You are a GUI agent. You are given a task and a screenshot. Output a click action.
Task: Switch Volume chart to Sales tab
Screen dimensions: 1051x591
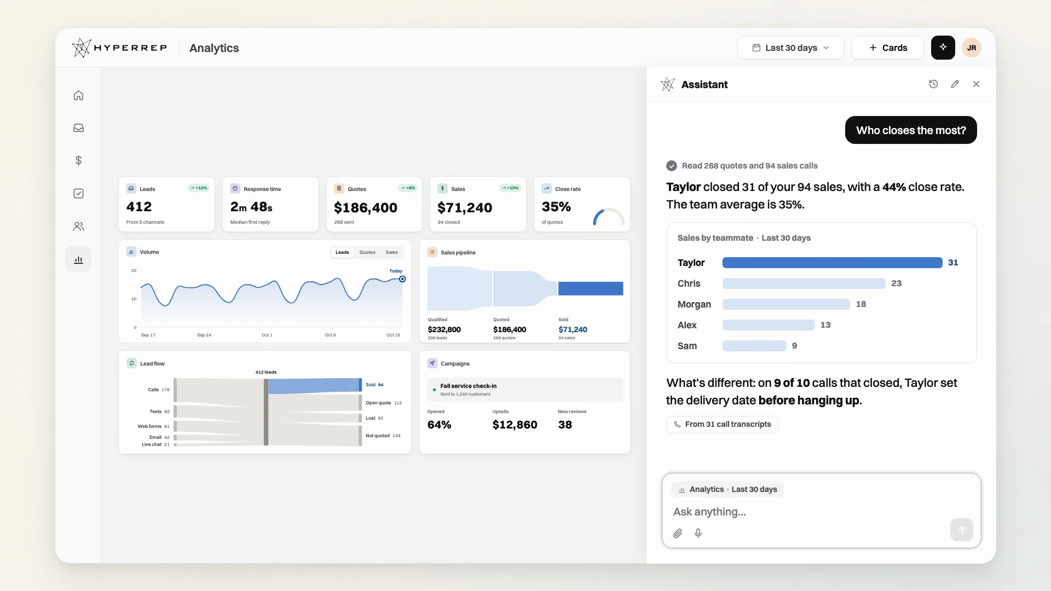(x=392, y=252)
